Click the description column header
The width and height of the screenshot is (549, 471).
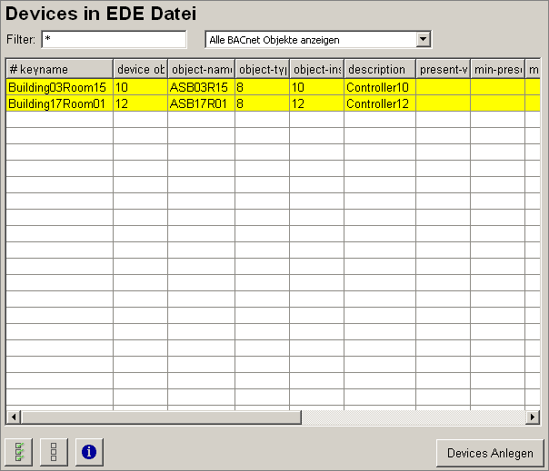[x=379, y=69]
